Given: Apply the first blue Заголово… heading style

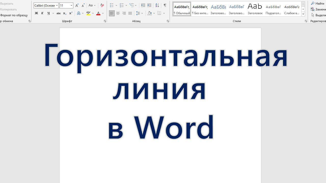Looking at the screenshot, I should click(218, 9).
